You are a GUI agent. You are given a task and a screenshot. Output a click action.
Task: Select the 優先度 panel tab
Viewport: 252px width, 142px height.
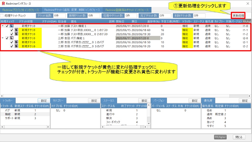click(208, 101)
